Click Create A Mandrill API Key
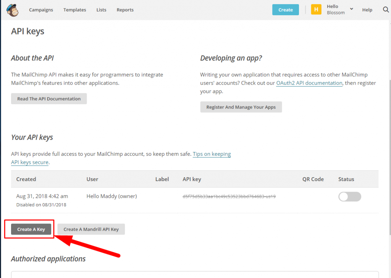 (x=91, y=229)
